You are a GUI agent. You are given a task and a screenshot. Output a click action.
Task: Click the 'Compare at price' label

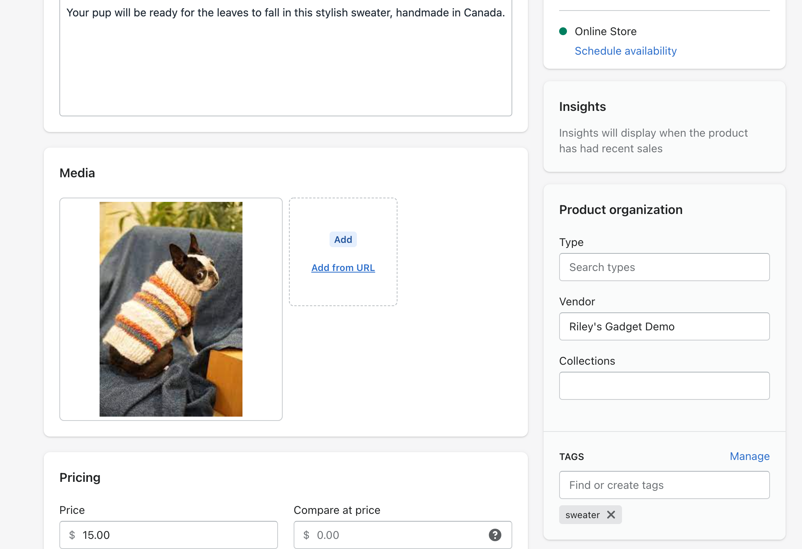(x=337, y=510)
